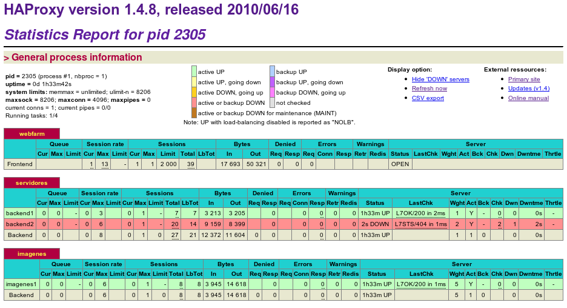The image size is (567, 308).
Task: Click the 1h33m UP status of imagenes1
Action: [377, 284]
